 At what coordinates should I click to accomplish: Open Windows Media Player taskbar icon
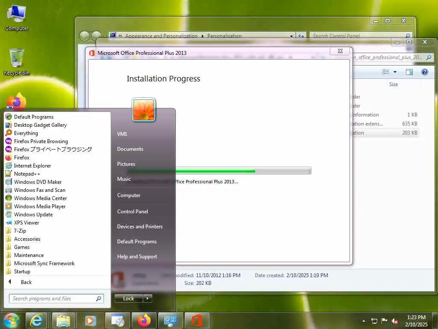tap(90, 320)
